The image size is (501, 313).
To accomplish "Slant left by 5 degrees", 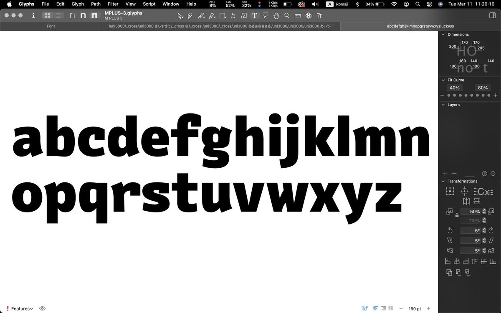I will tap(450, 241).
